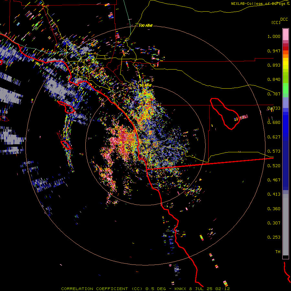Click the 0.253 legend value
The width and height of the screenshot is (291, 291).
click(274, 237)
